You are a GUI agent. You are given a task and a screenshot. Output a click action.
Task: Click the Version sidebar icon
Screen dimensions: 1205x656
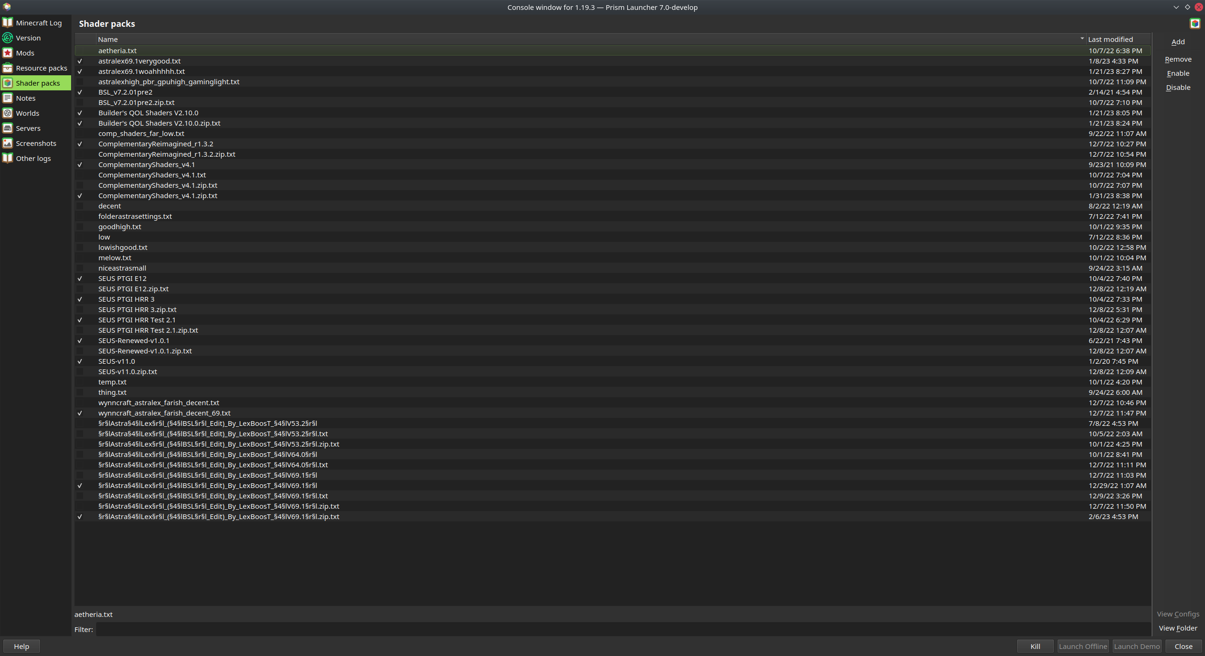pos(8,38)
